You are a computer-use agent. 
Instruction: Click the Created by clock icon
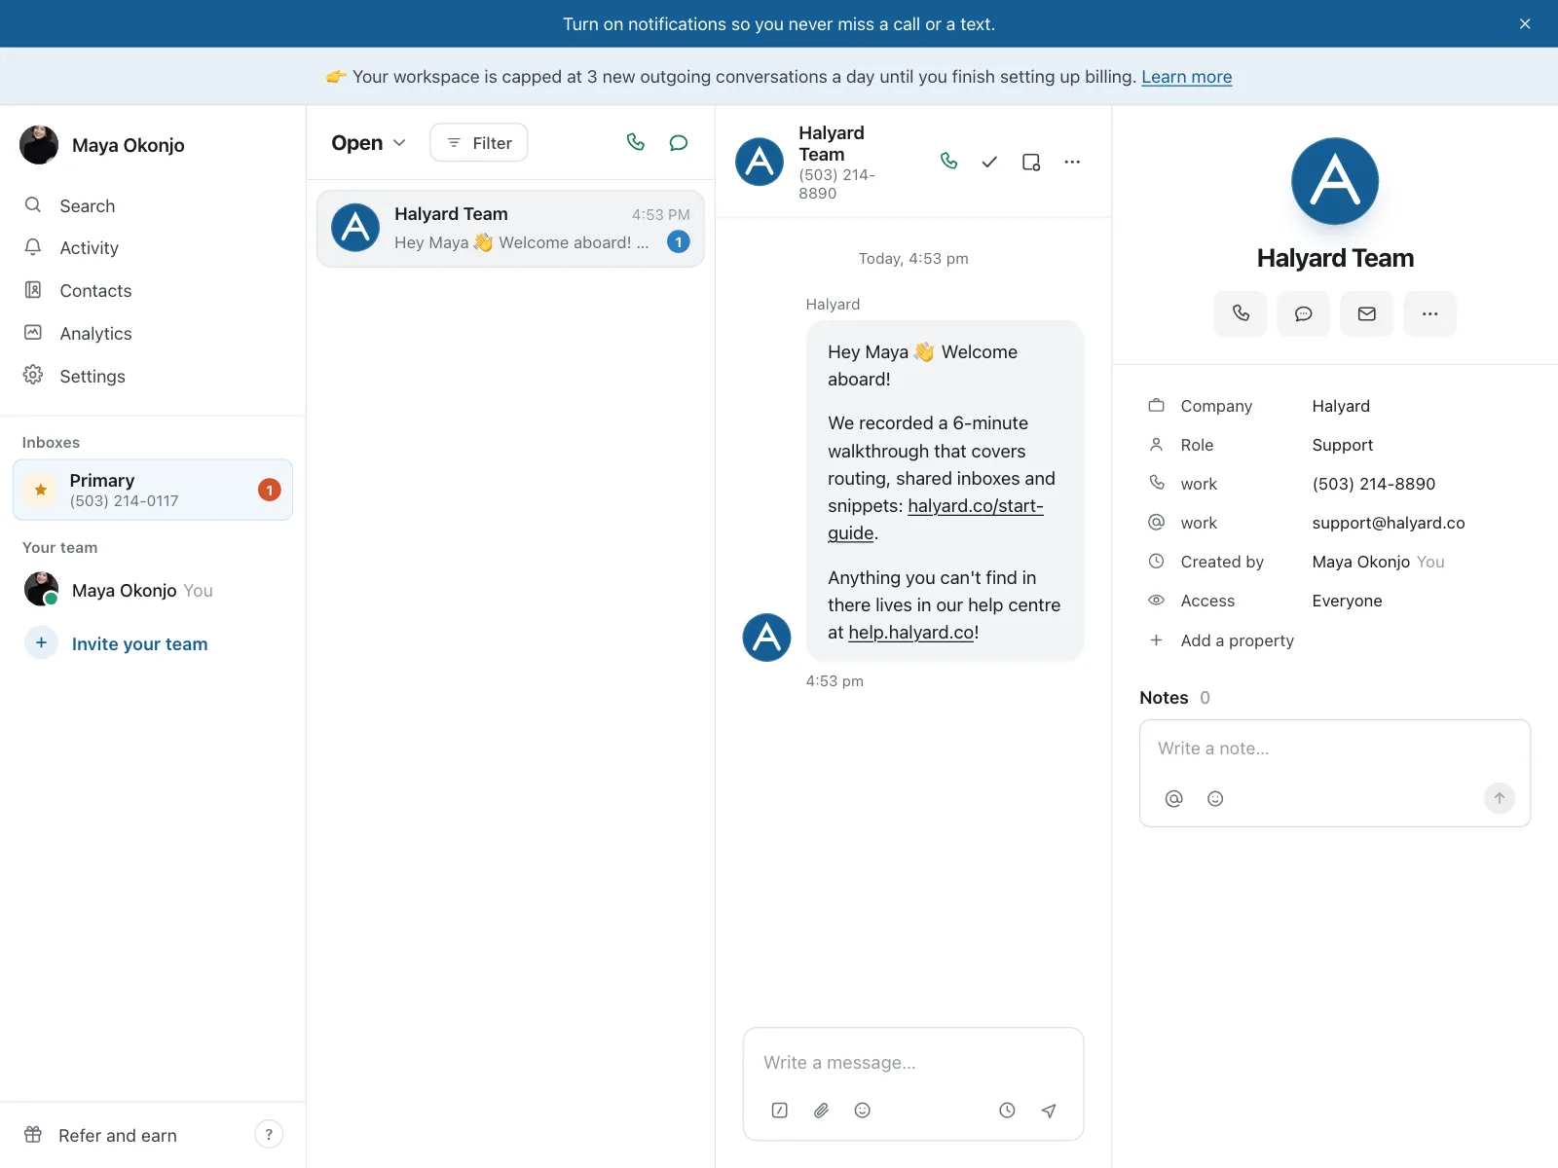point(1157,562)
